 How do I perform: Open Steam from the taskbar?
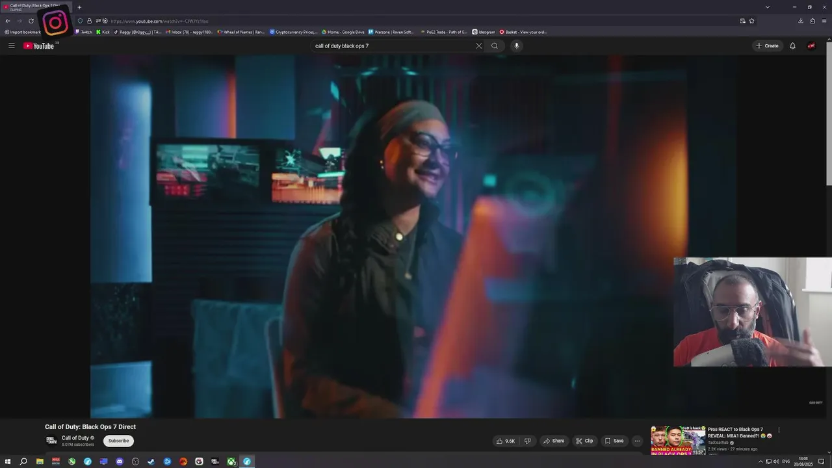point(151,461)
